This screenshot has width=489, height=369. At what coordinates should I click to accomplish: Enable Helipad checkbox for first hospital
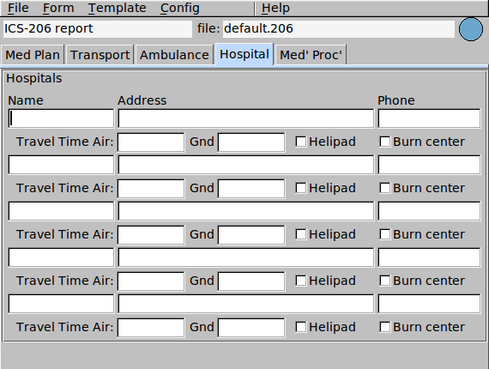click(x=300, y=142)
